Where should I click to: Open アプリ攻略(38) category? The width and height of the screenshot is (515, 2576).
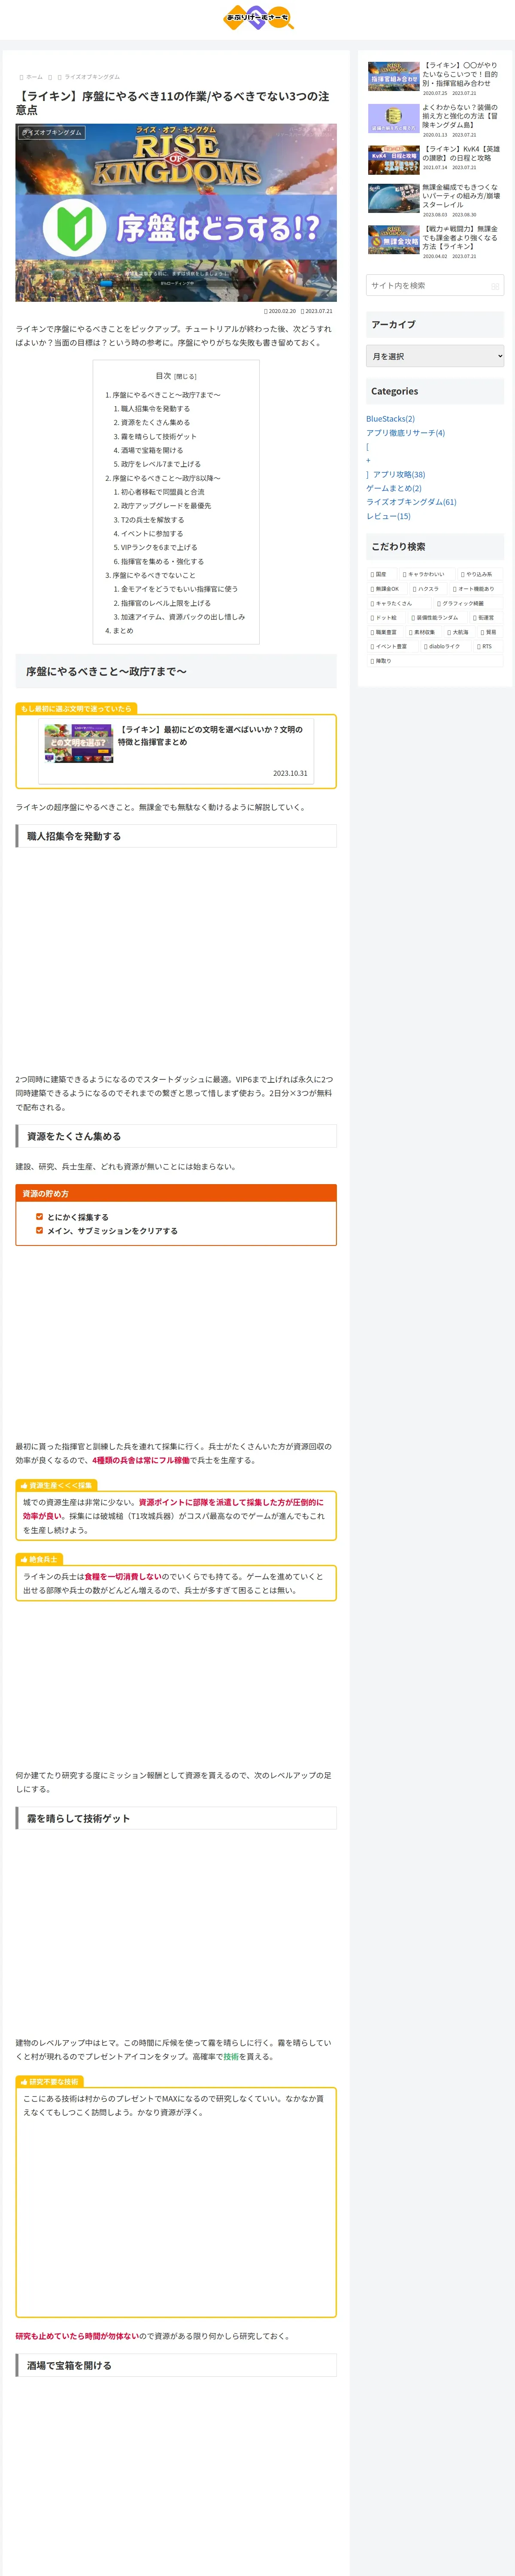(399, 475)
